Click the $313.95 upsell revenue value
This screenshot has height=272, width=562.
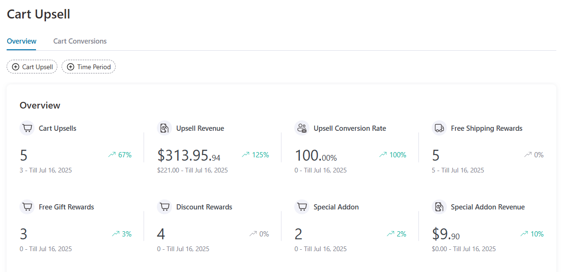click(x=189, y=155)
